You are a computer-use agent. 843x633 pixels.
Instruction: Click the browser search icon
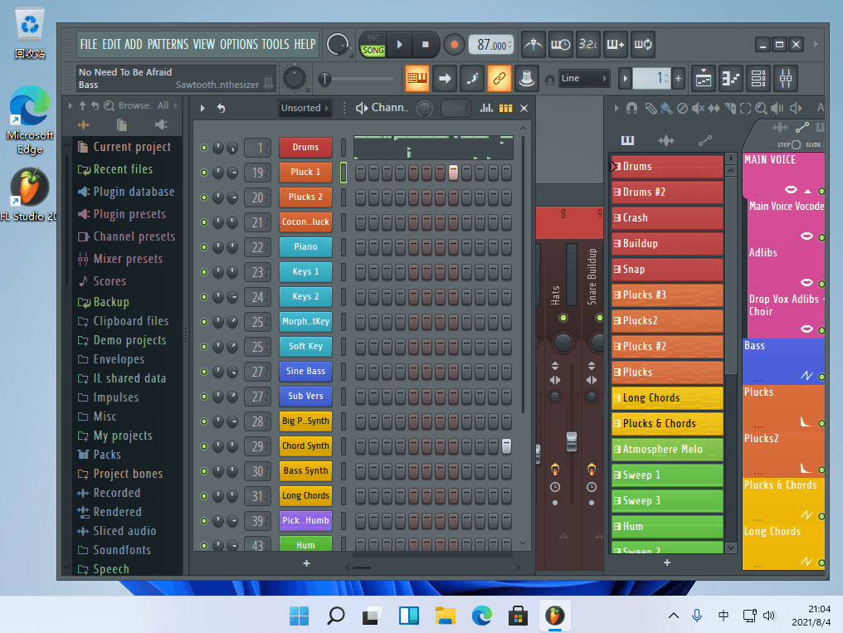pos(110,106)
